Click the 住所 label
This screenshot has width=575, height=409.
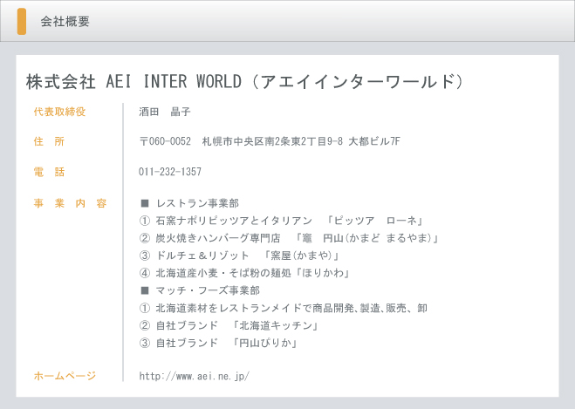(x=49, y=141)
